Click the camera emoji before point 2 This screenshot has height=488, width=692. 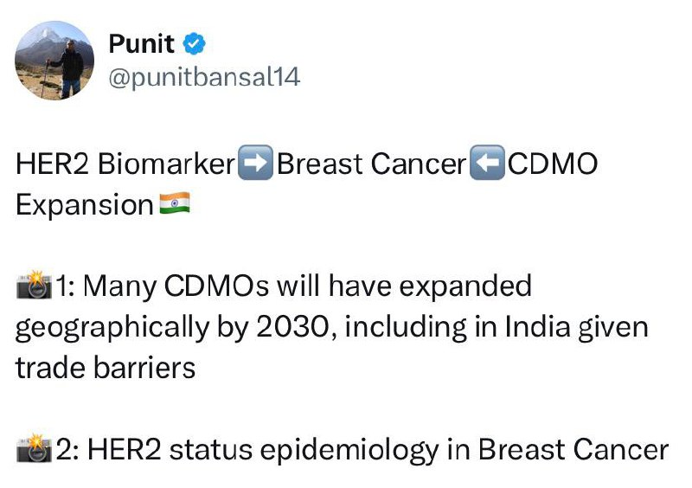pos(35,450)
